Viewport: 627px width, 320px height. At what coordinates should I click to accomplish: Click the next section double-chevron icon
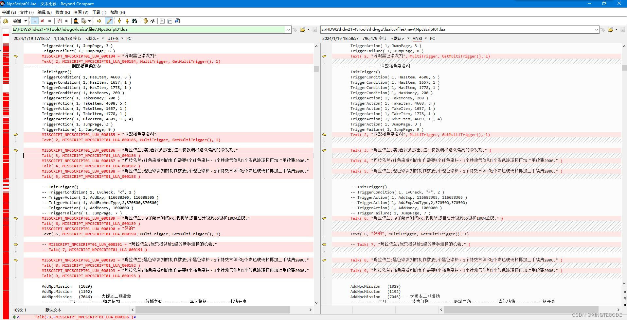point(162,21)
